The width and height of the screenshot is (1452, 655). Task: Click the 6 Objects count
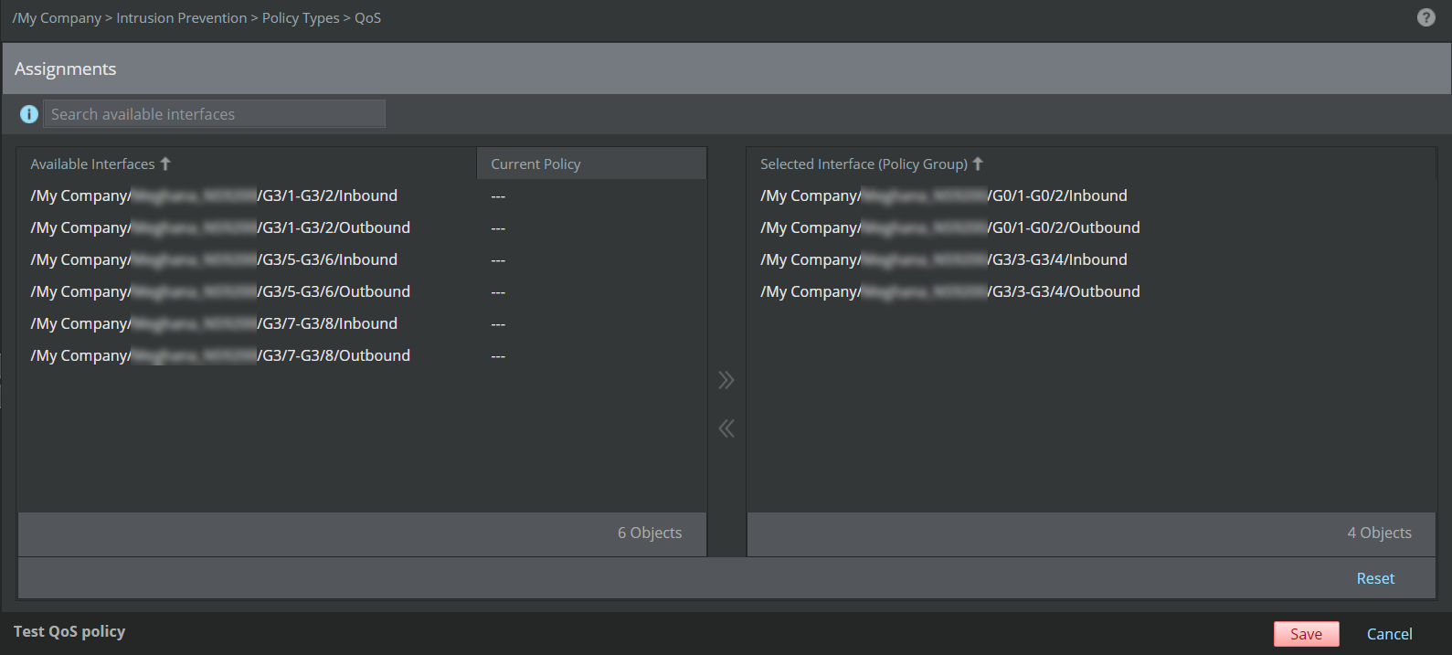click(650, 533)
